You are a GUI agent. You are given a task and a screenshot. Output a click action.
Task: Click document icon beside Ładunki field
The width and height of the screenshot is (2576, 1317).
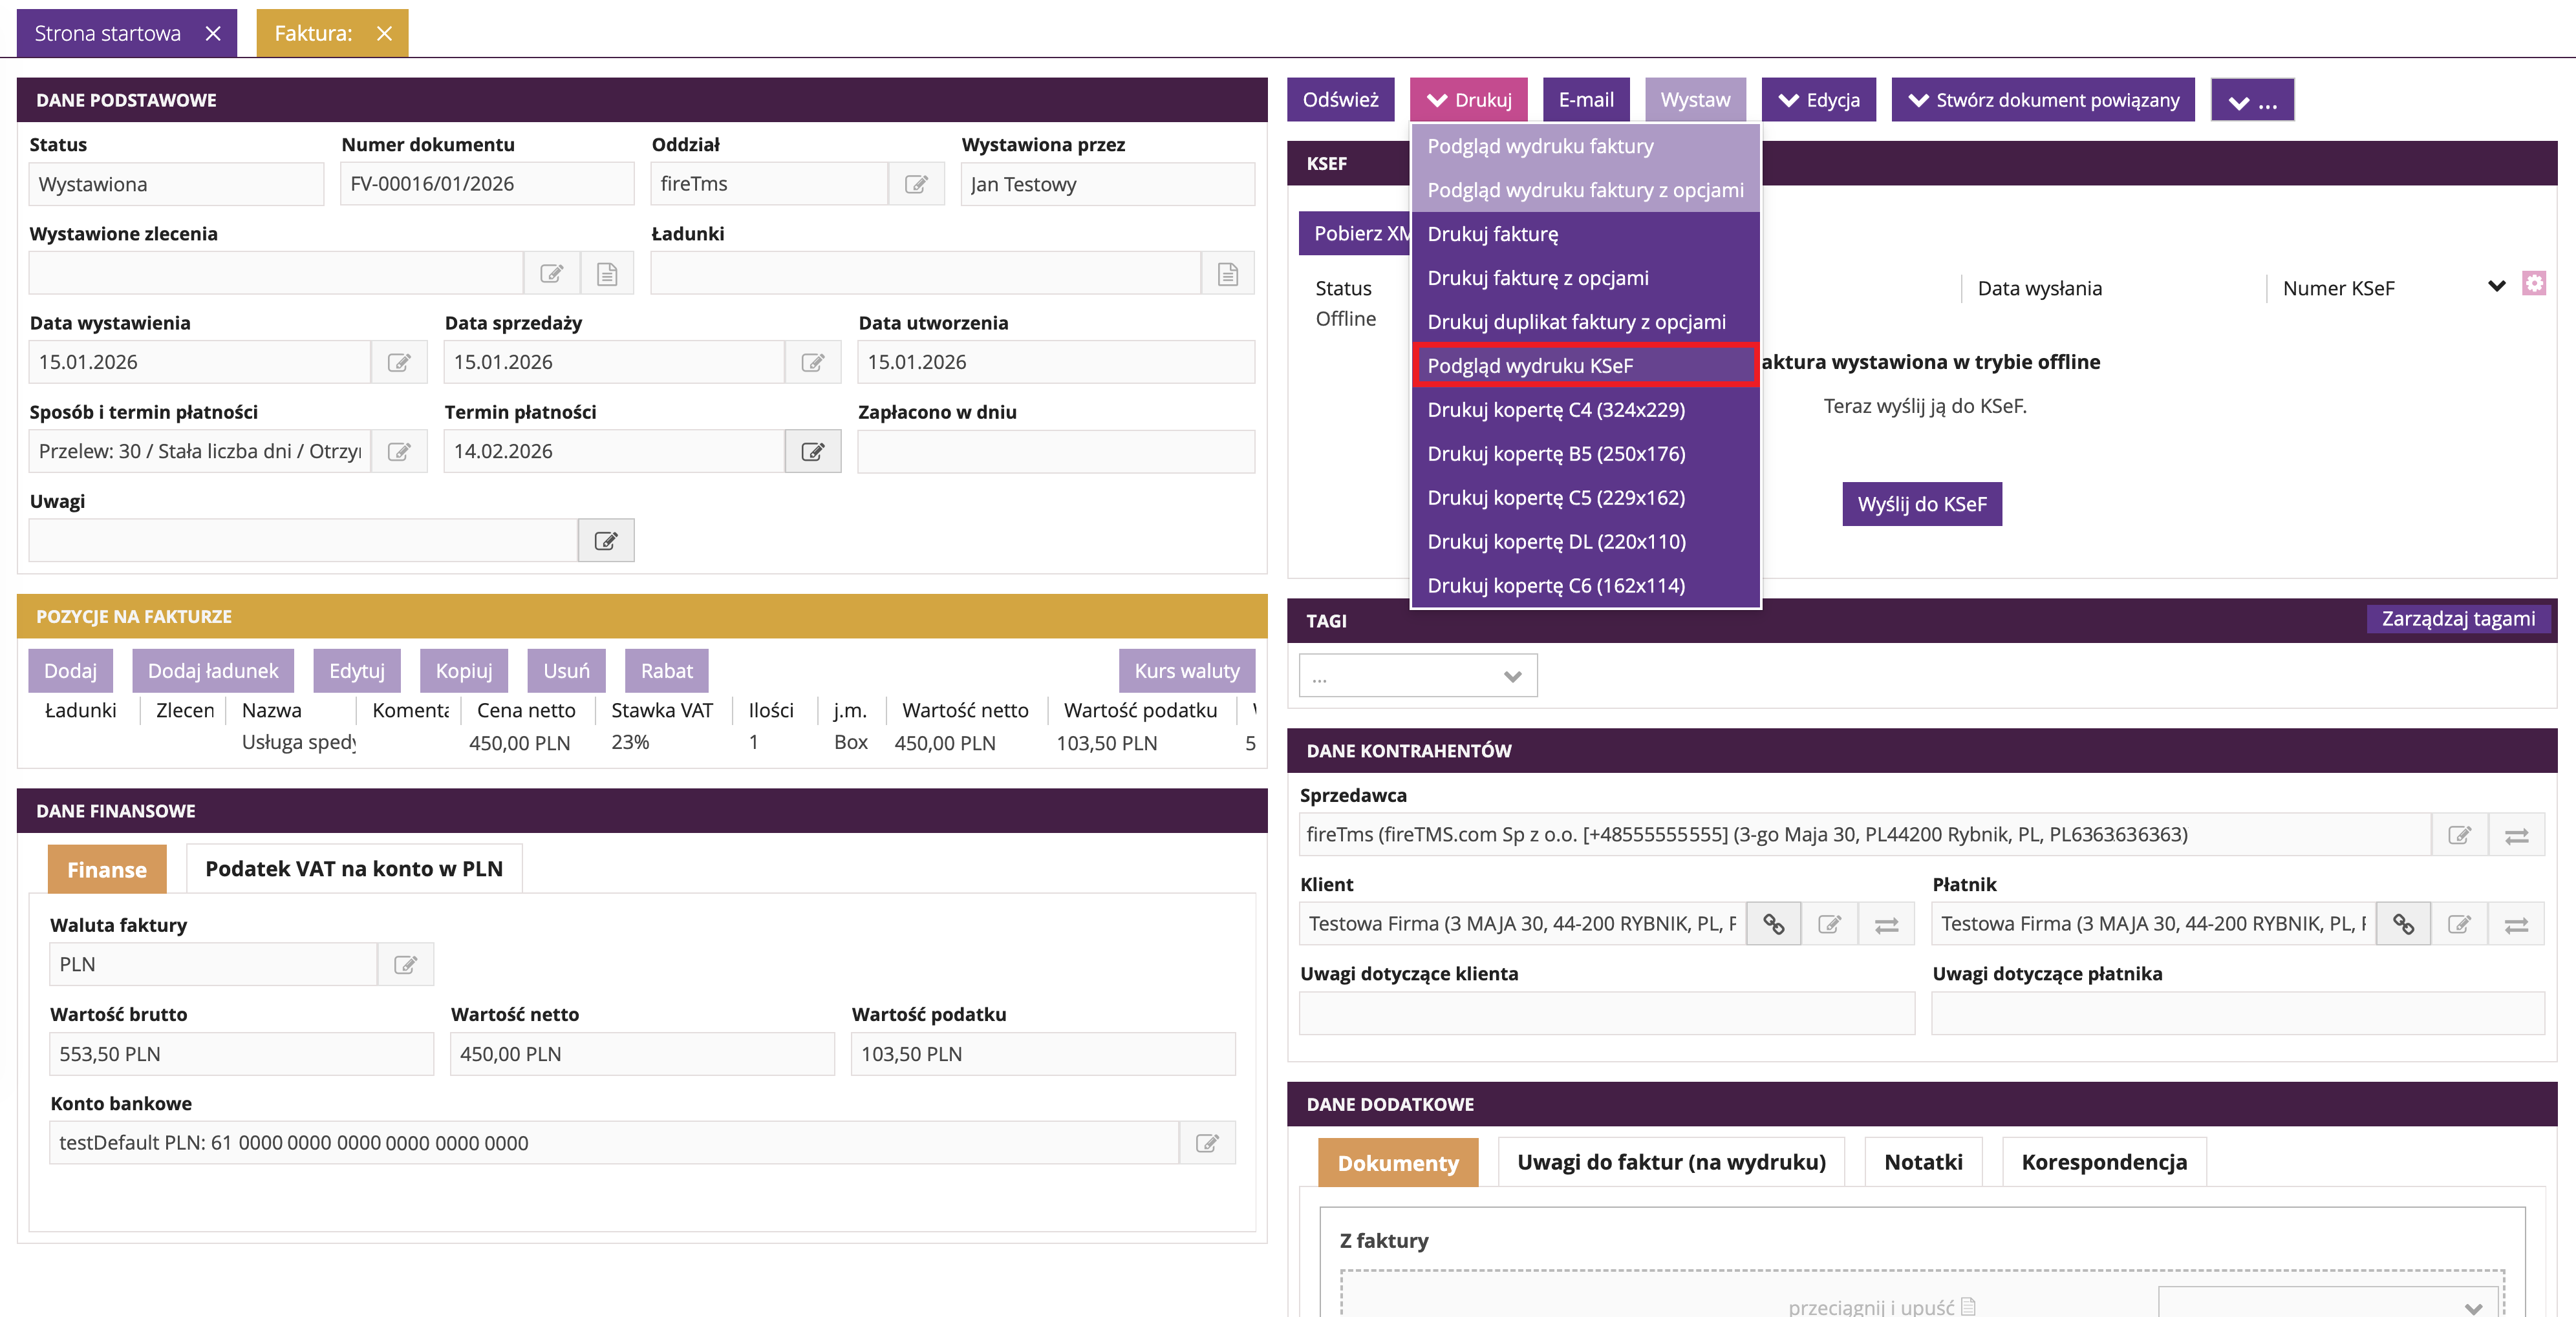tap(1228, 274)
